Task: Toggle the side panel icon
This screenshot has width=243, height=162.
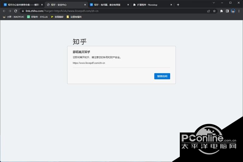Action: (x=227, y=11)
